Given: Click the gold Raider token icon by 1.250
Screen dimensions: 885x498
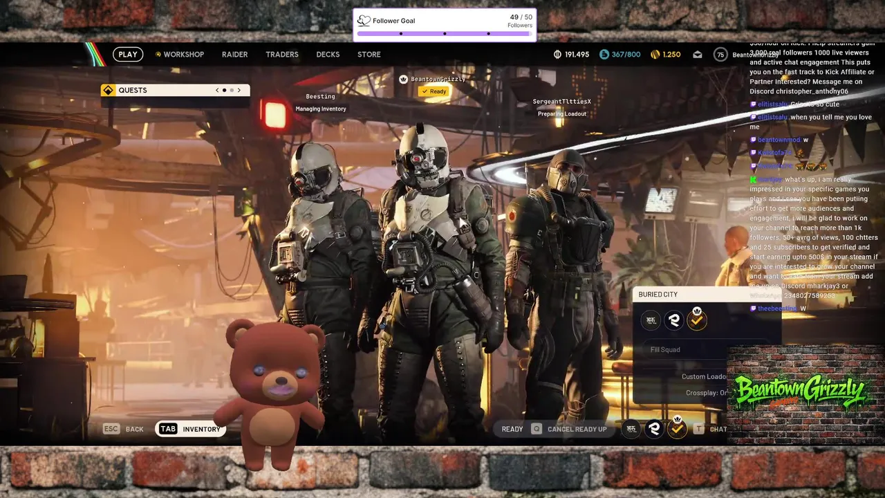Looking at the screenshot, I should point(655,55).
